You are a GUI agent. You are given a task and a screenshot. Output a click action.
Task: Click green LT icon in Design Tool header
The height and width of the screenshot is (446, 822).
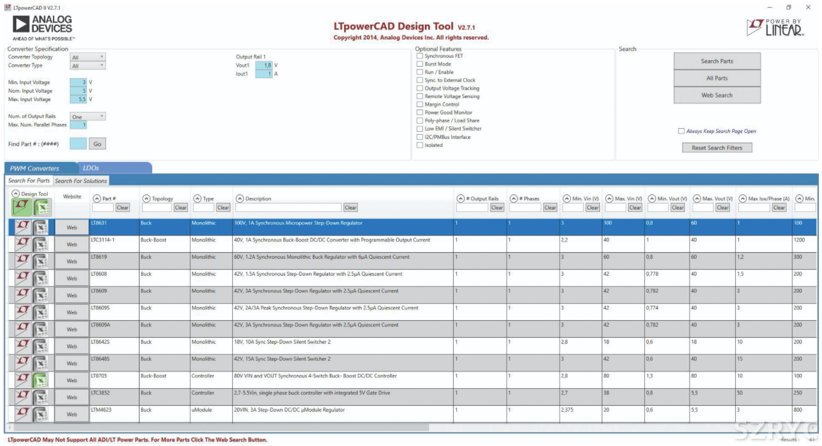click(x=22, y=207)
